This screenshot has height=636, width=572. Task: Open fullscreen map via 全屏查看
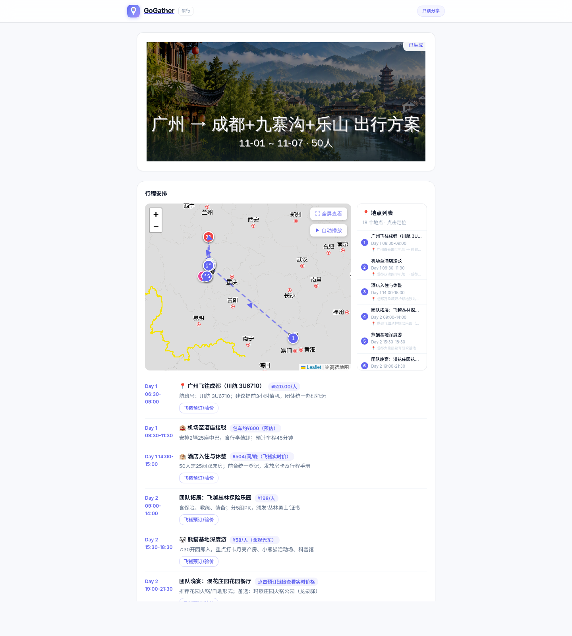pyautogui.click(x=329, y=214)
